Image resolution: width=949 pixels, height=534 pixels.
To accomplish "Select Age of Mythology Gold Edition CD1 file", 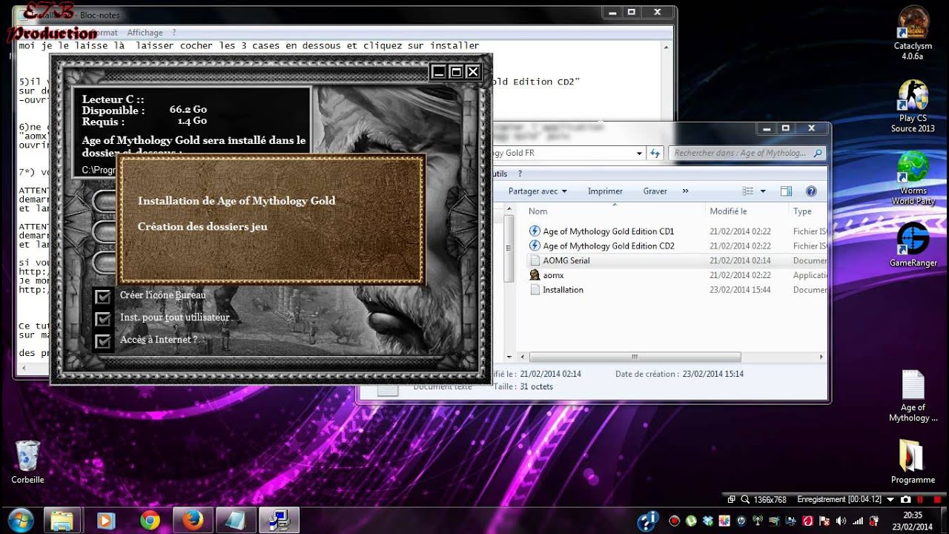I will pyautogui.click(x=608, y=231).
